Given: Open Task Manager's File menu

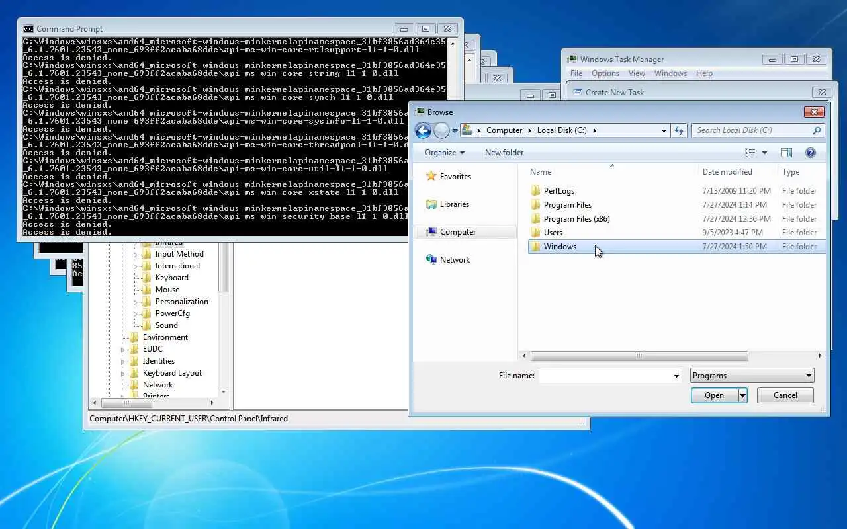Looking at the screenshot, I should click(576, 73).
